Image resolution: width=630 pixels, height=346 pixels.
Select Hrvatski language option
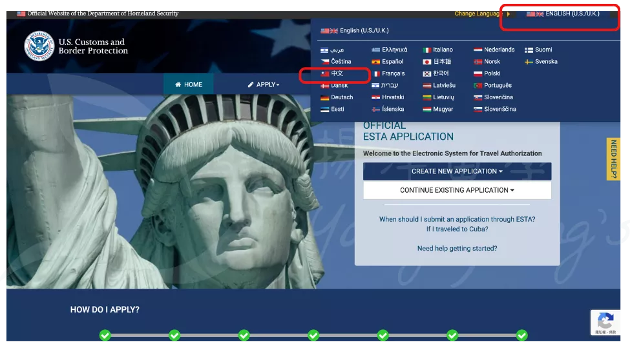[388, 97]
